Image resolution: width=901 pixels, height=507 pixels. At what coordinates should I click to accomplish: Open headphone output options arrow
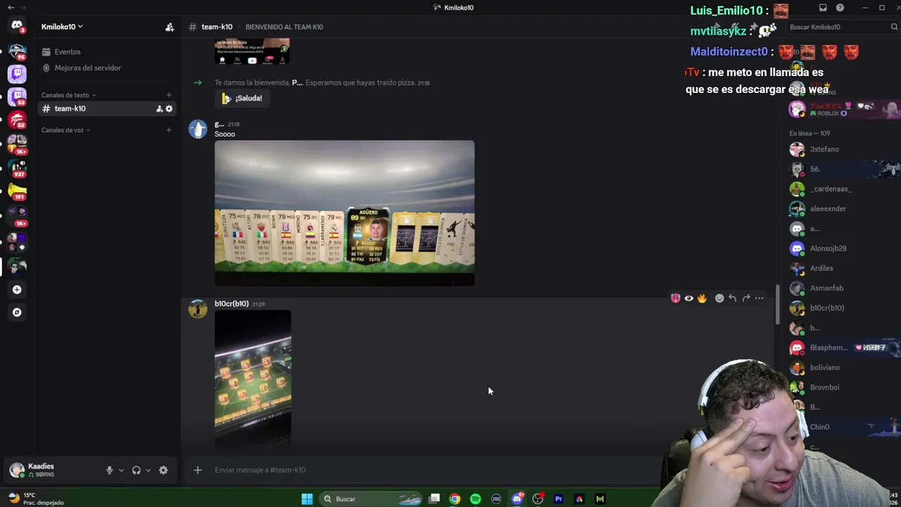[x=148, y=470]
